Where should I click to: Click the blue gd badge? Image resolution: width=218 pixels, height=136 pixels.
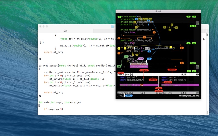pyautogui.click(x=149, y=59)
